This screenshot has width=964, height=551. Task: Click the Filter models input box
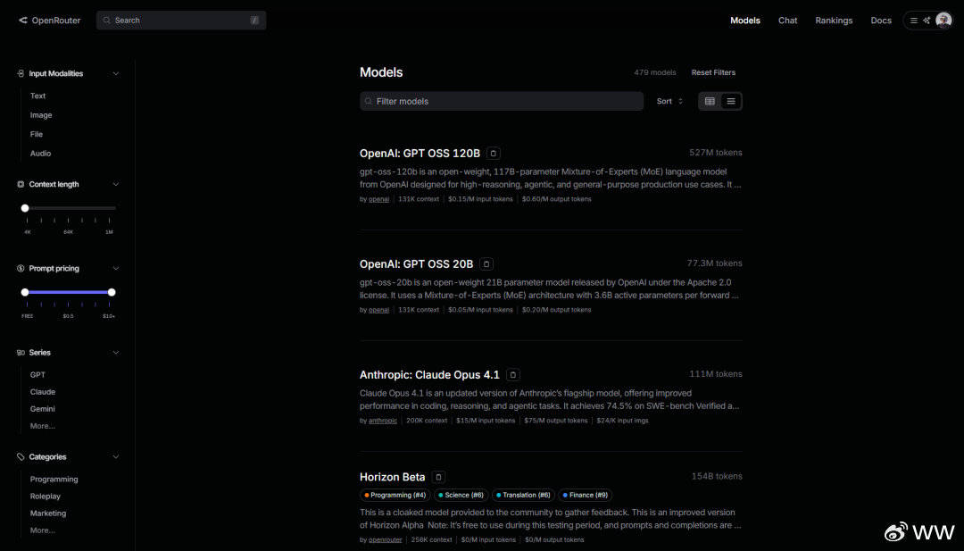point(502,102)
